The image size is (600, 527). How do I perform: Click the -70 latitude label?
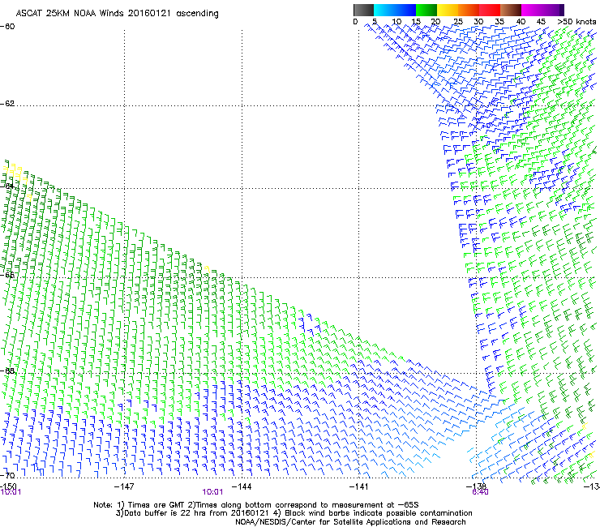click(x=7, y=476)
